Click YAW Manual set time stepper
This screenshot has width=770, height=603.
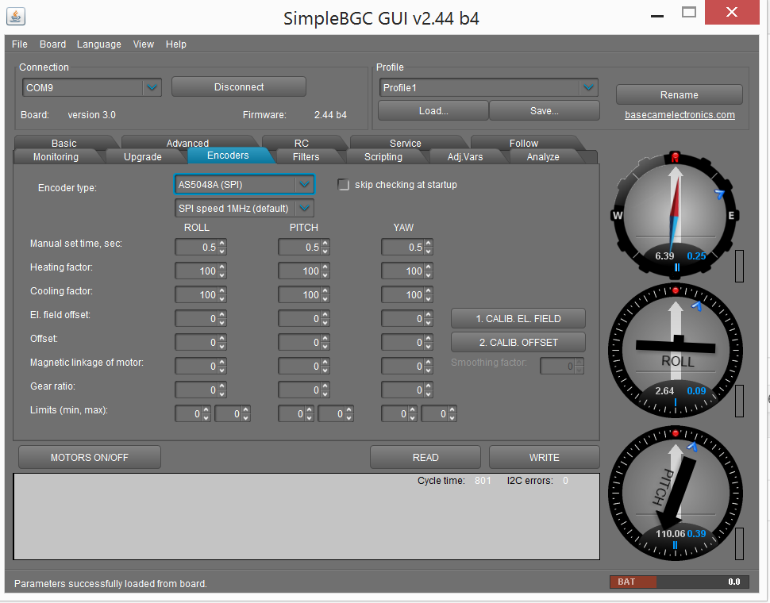point(428,248)
